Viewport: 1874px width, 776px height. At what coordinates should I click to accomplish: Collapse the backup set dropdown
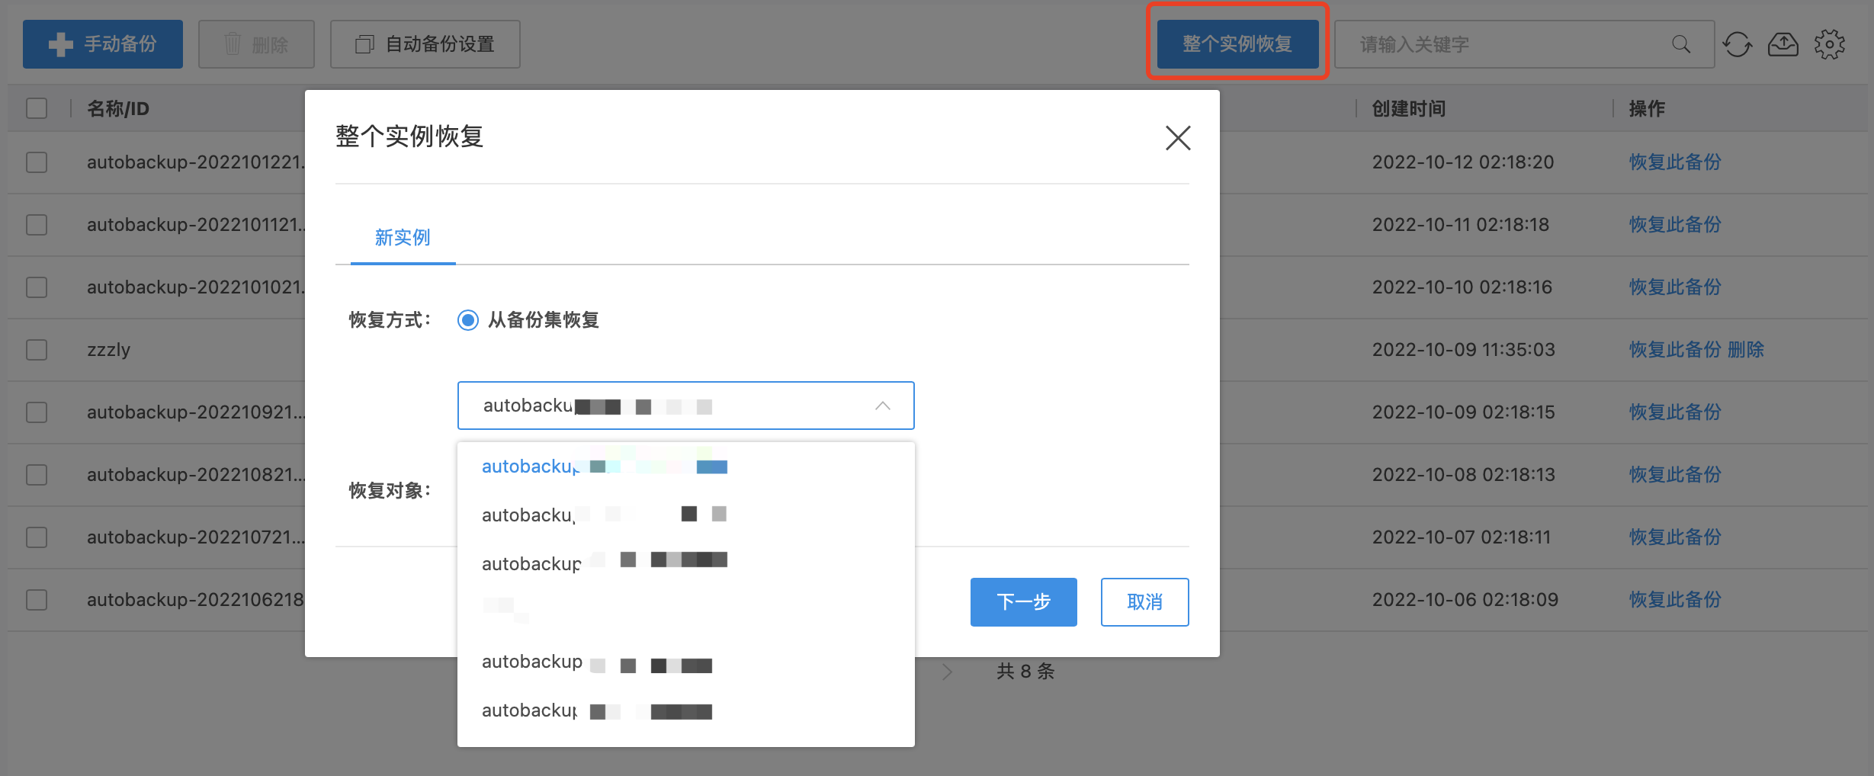882,406
